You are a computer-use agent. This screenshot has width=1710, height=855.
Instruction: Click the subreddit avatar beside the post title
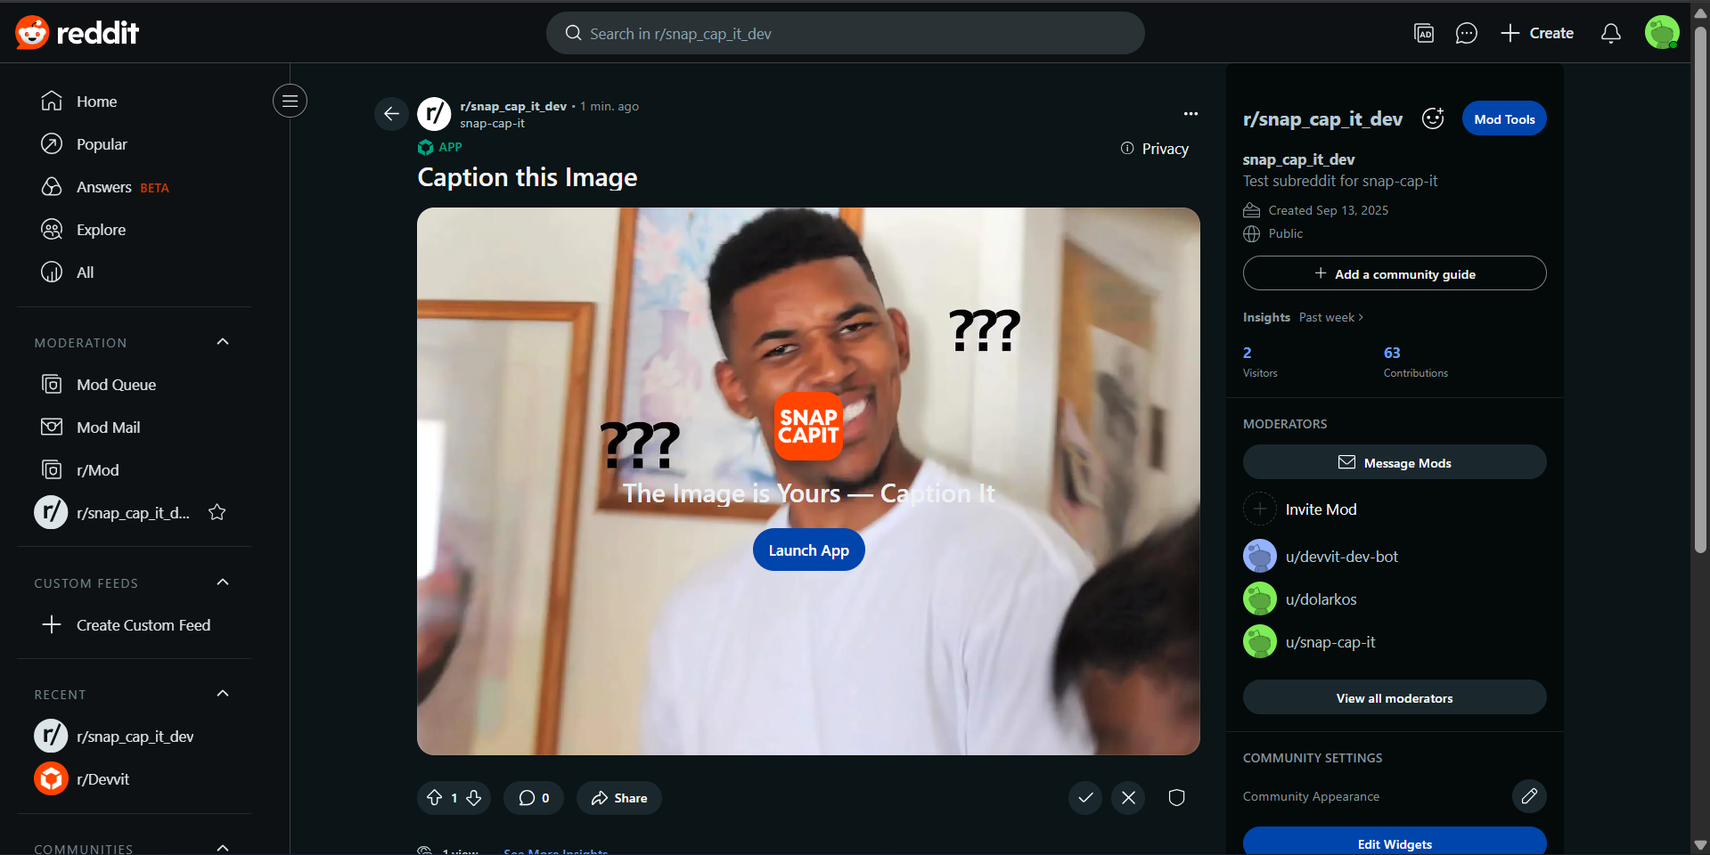pyautogui.click(x=434, y=114)
